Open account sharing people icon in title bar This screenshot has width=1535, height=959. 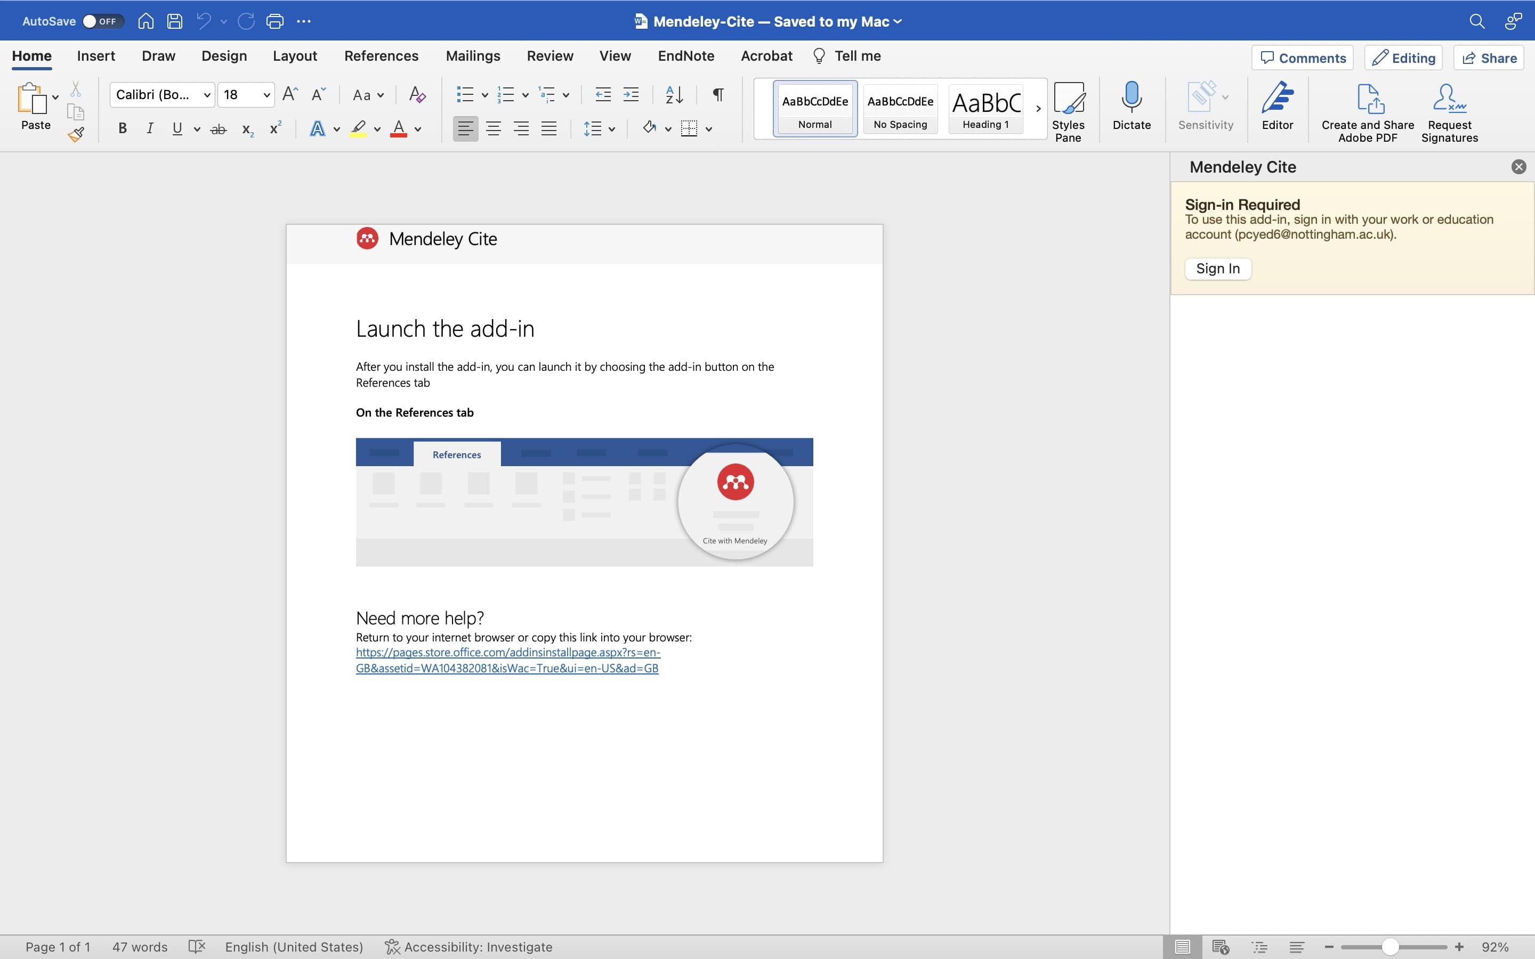coord(1514,21)
